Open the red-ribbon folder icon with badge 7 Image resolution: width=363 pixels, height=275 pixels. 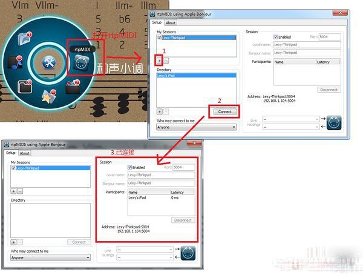[73, 87]
